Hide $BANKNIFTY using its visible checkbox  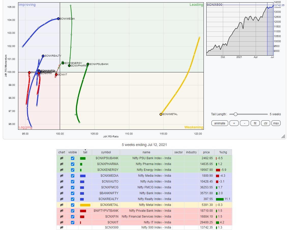coord(73,193)
